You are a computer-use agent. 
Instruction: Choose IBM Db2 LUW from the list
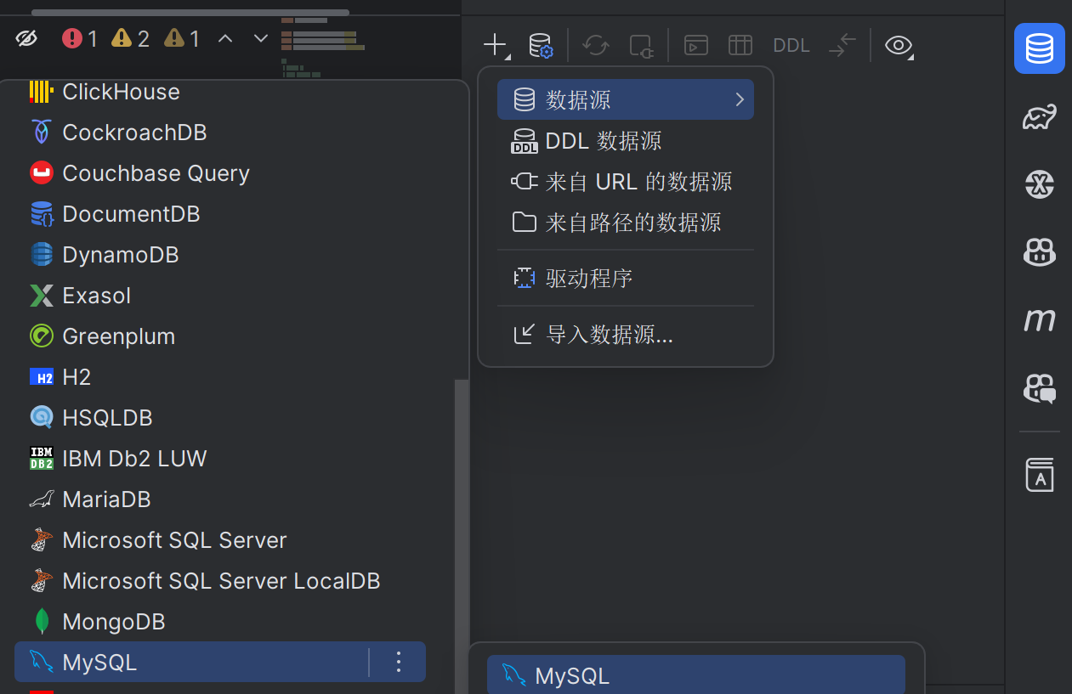coord(220,459)
